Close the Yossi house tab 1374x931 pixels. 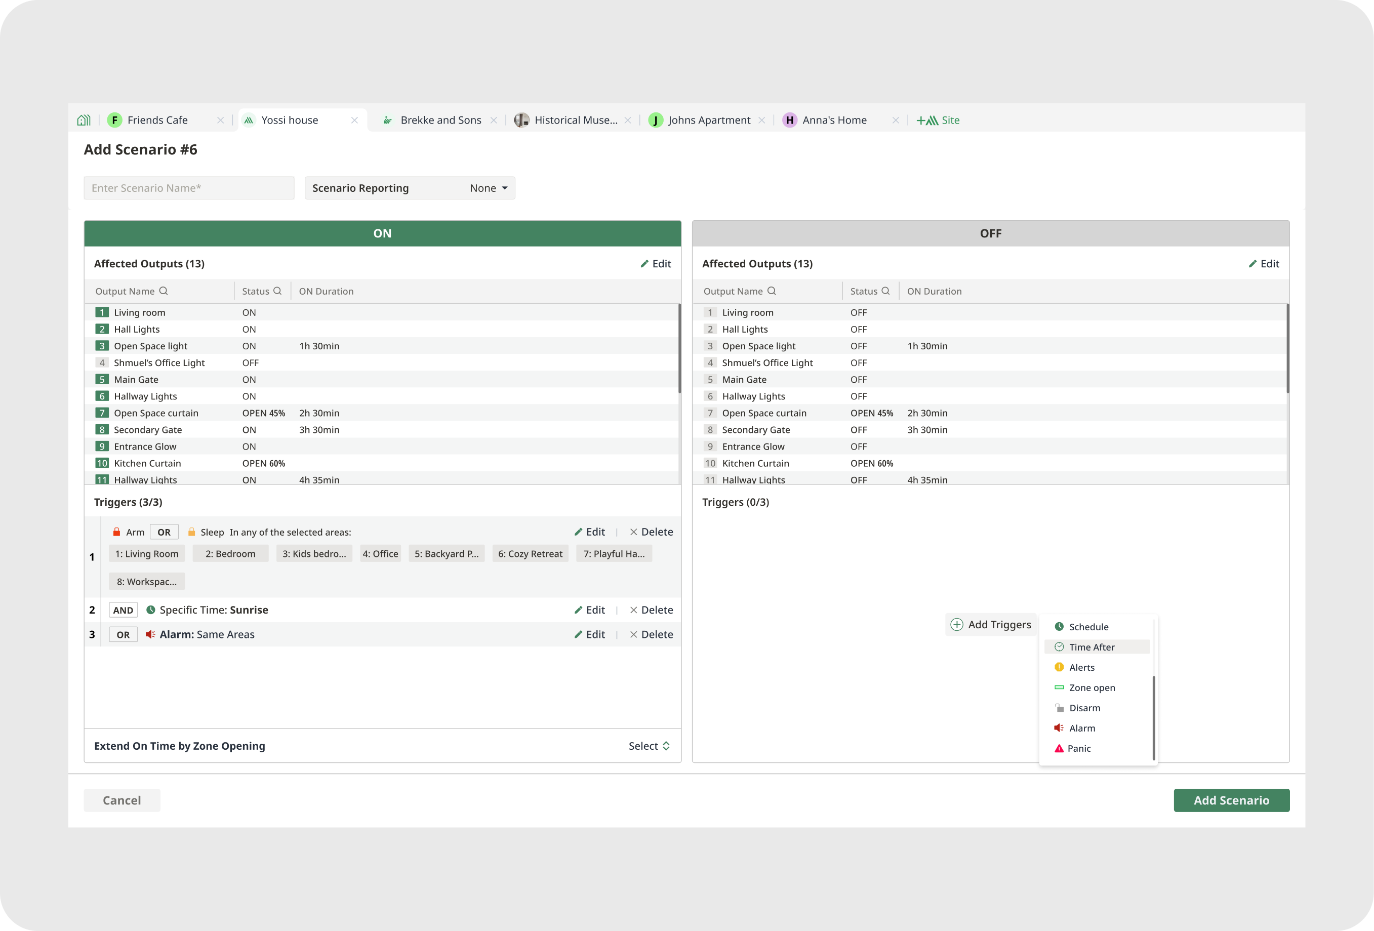[x=355, y=120]
